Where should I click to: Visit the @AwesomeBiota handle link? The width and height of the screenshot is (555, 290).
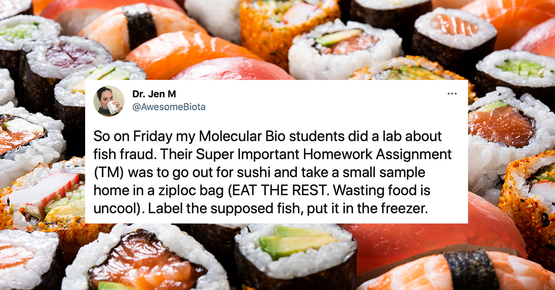(x=169, y=107)
